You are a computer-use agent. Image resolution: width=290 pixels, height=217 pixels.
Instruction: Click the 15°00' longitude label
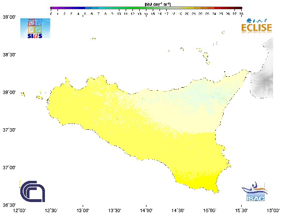[210, 210]
